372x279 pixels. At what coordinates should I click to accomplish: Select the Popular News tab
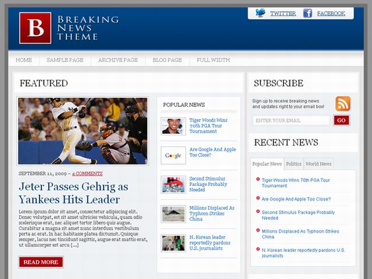[267, 164]
